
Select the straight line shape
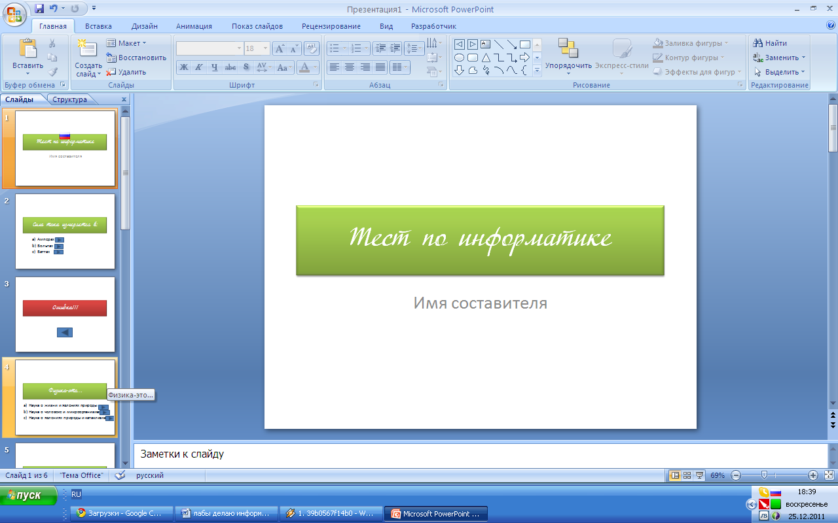(x=499, y=44)
